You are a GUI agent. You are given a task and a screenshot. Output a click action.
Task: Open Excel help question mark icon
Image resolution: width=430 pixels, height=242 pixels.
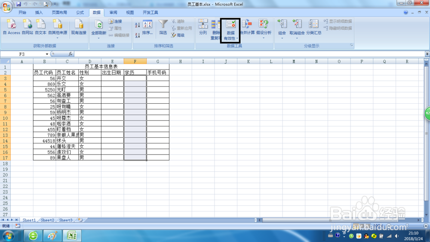pos(405,12)
